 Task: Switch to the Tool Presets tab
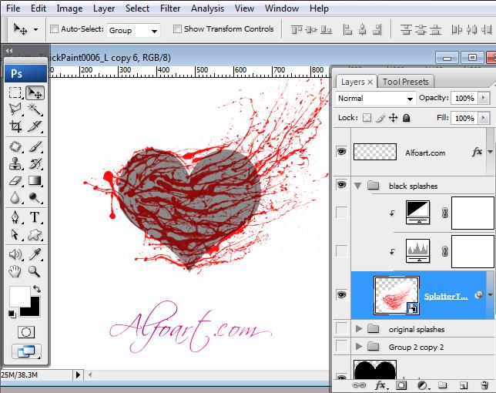406,82
